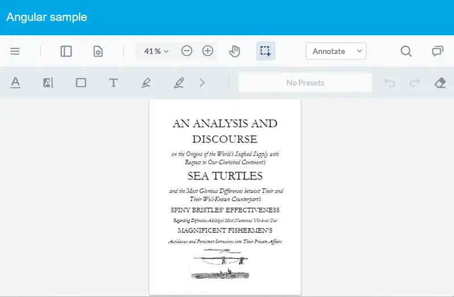
Task: Click the SEA TURTLES heading in document
Action: [x=225, y=176]
